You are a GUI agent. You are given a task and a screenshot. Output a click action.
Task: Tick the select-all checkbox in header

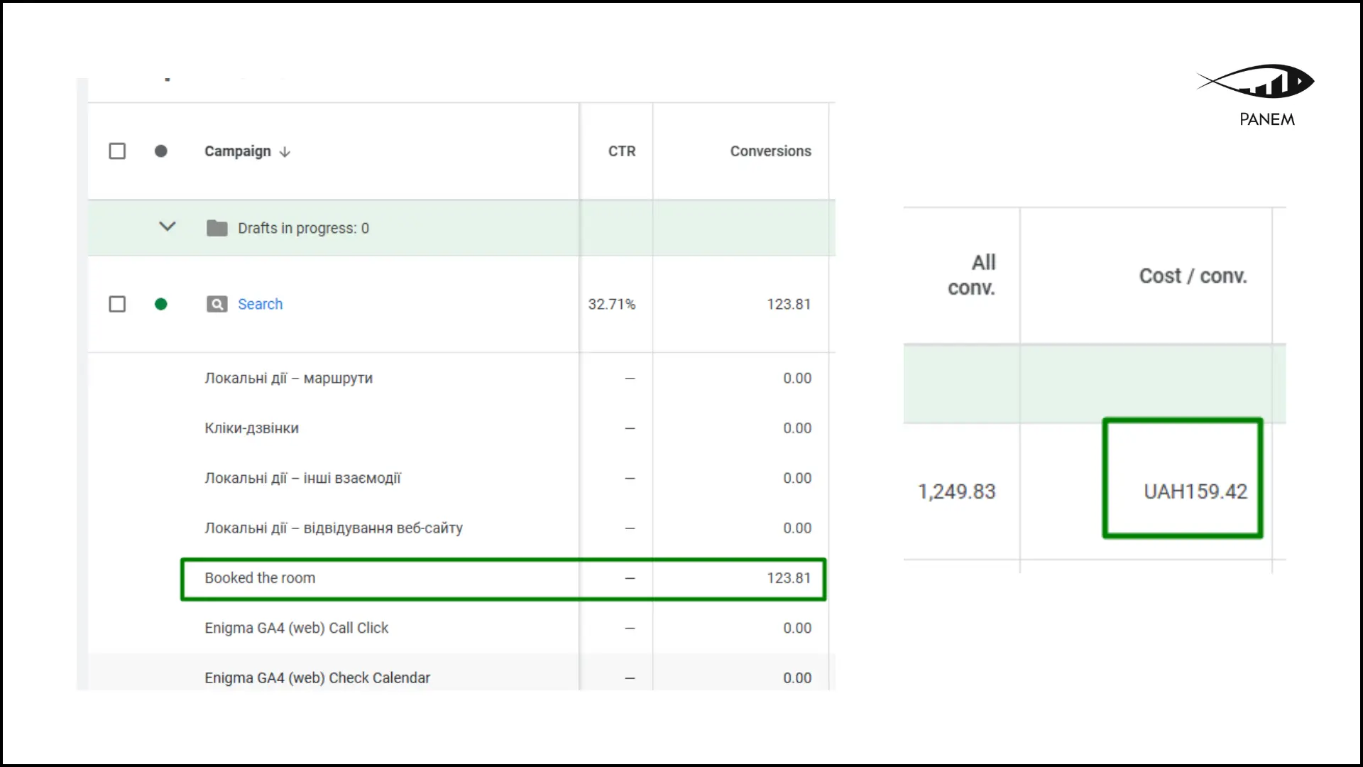(x=117, y=151)
